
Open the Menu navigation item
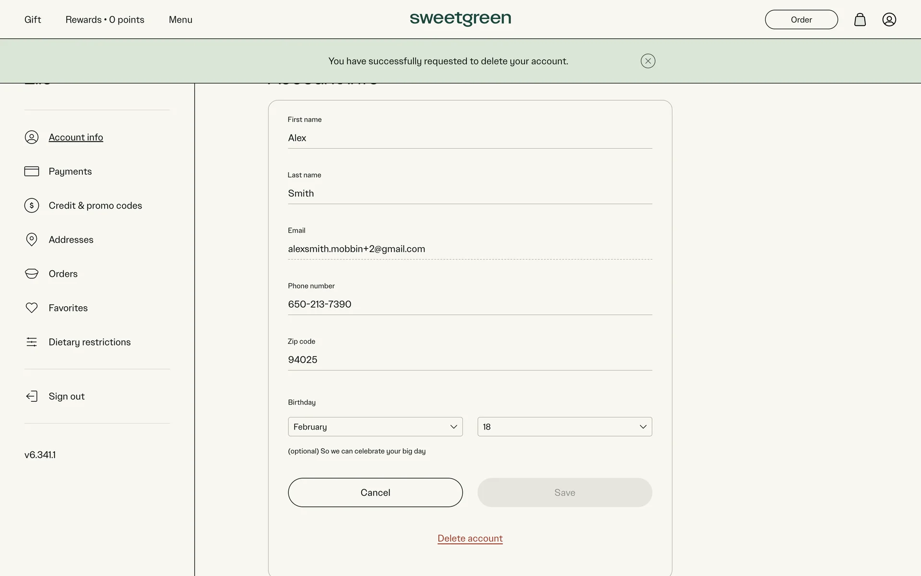(x=180, y=20)
